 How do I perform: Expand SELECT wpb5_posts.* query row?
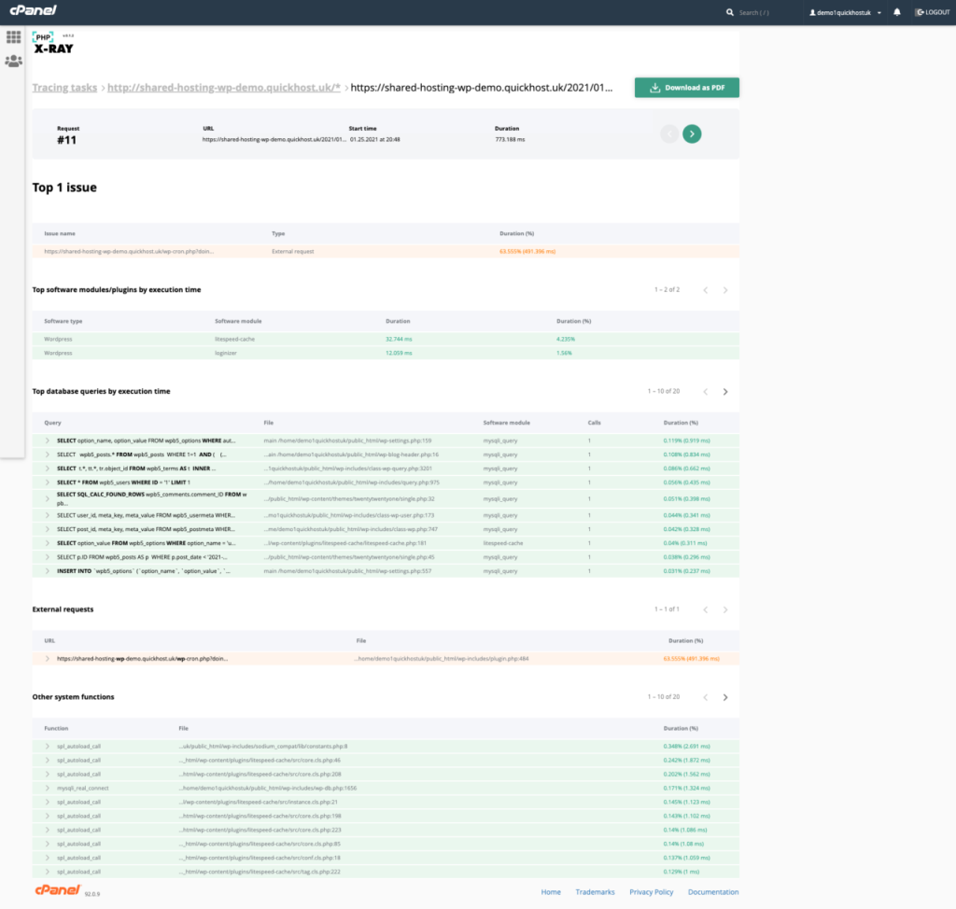coord(48,454)
